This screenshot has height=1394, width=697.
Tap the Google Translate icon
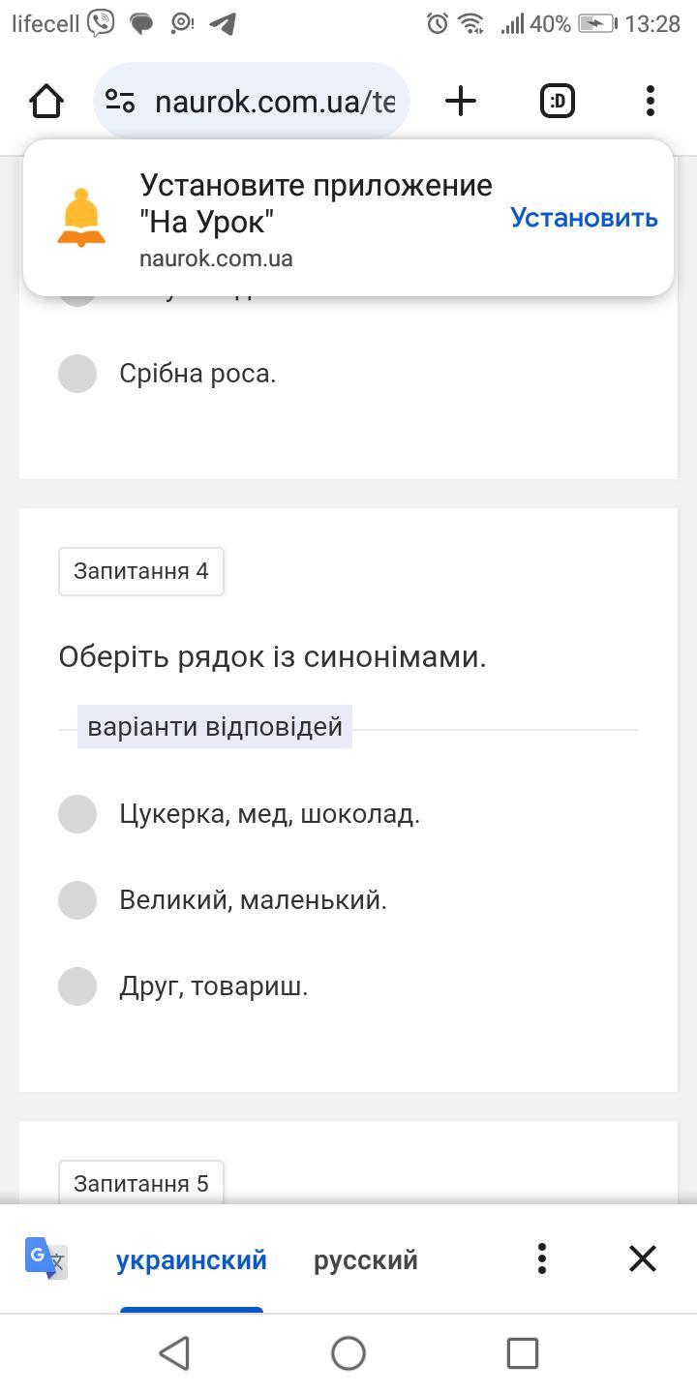click(45, 1258)
